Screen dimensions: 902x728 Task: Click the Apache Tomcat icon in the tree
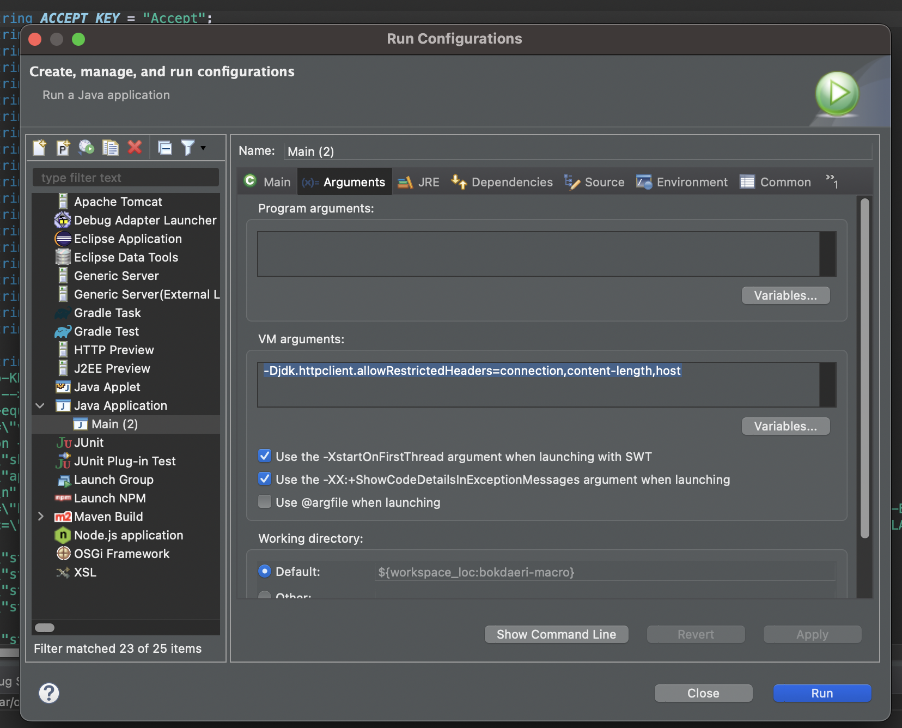(63, 201)
